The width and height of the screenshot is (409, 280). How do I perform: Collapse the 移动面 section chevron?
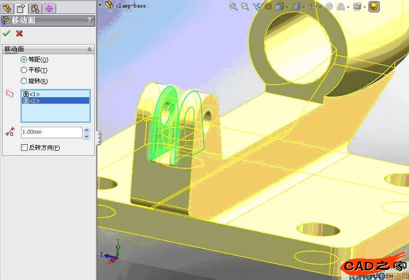[90, 49]
